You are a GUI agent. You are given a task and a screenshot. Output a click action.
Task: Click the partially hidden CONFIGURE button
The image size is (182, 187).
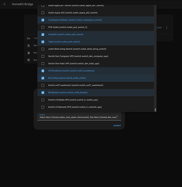pos(159,28)
